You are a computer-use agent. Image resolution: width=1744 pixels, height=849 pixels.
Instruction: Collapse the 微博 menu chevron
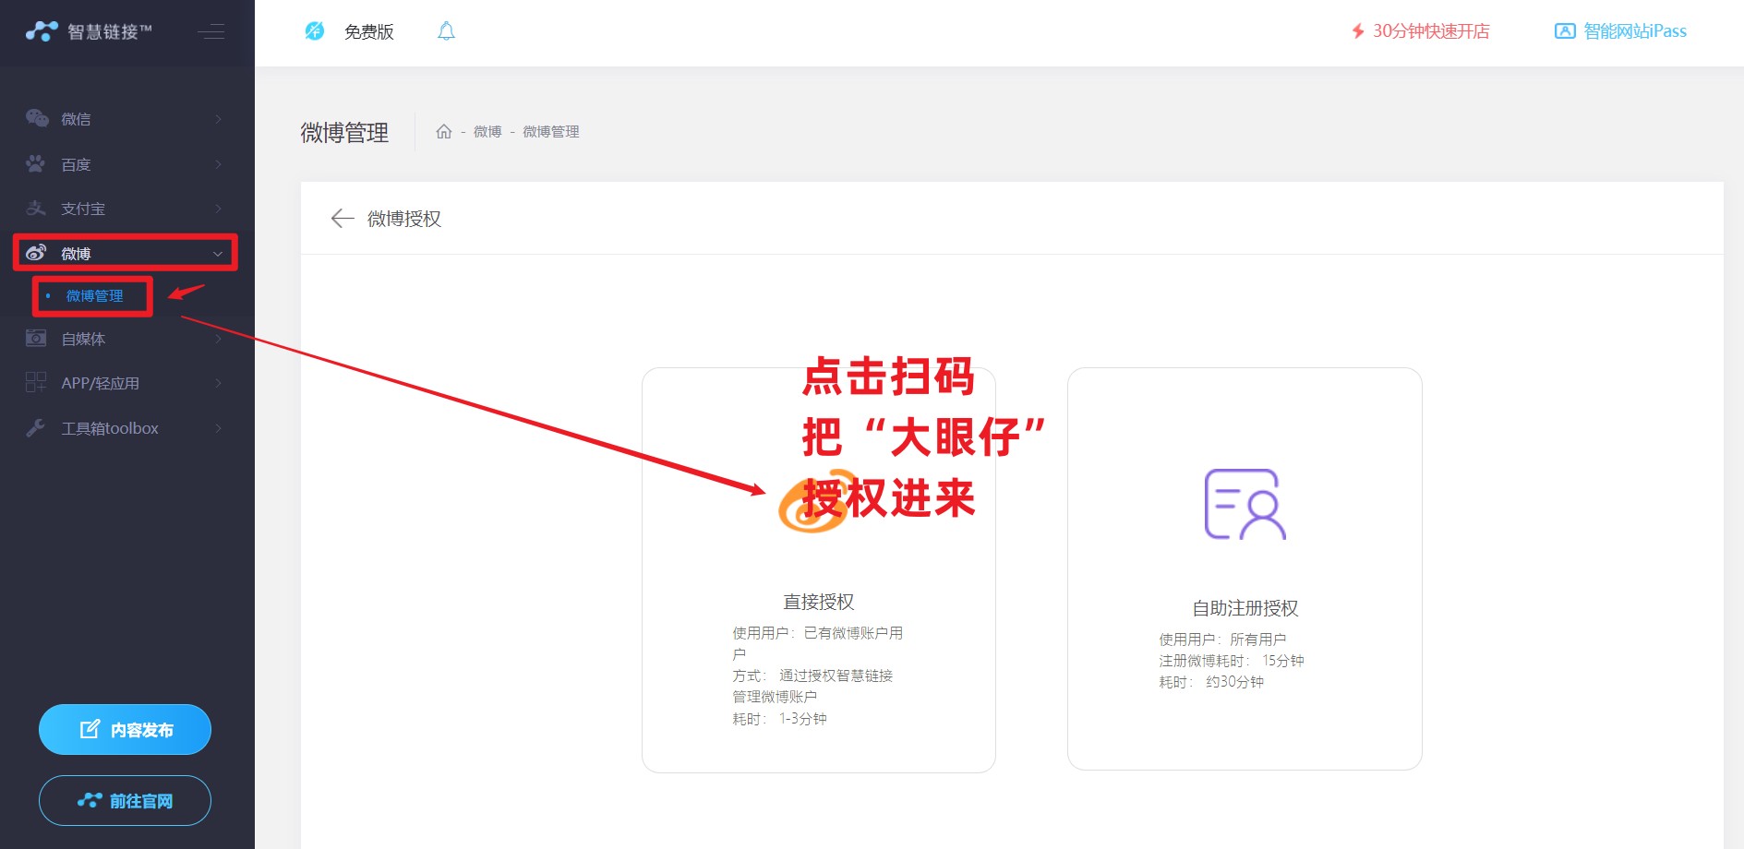click(219, 254)
